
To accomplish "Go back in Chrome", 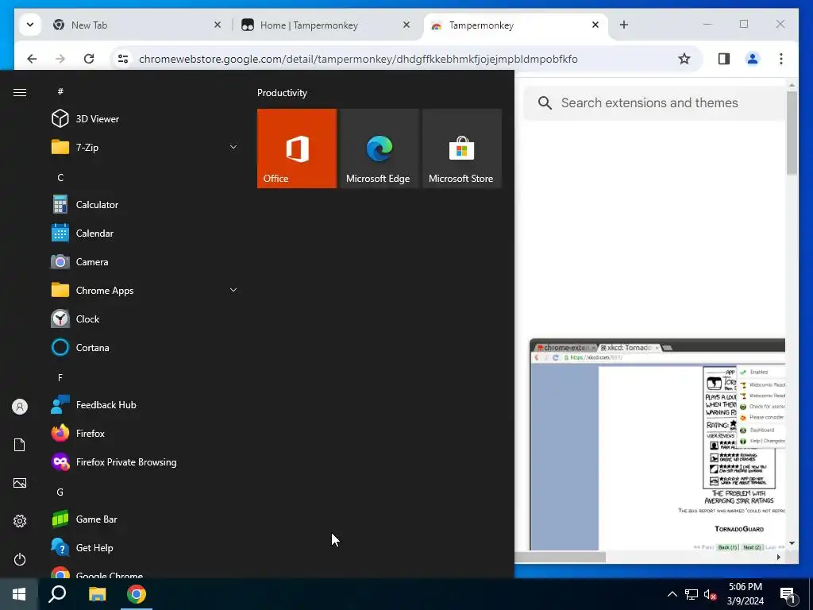I will [32, 59].
